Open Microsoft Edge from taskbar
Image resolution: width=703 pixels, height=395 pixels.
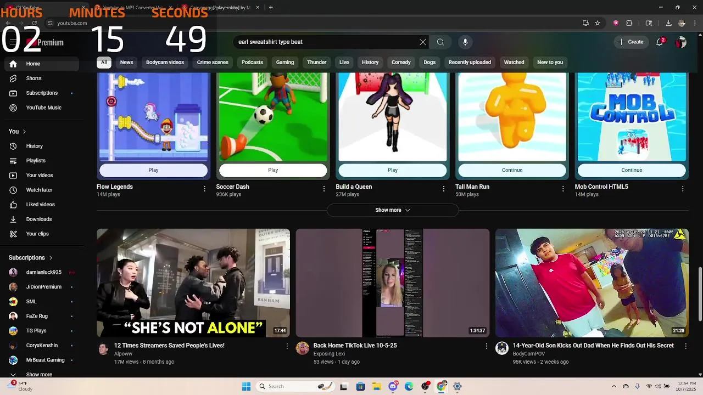(409, 386)
